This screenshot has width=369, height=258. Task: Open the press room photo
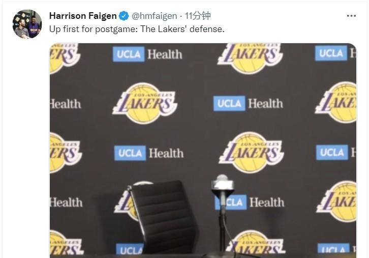[203, 150]
